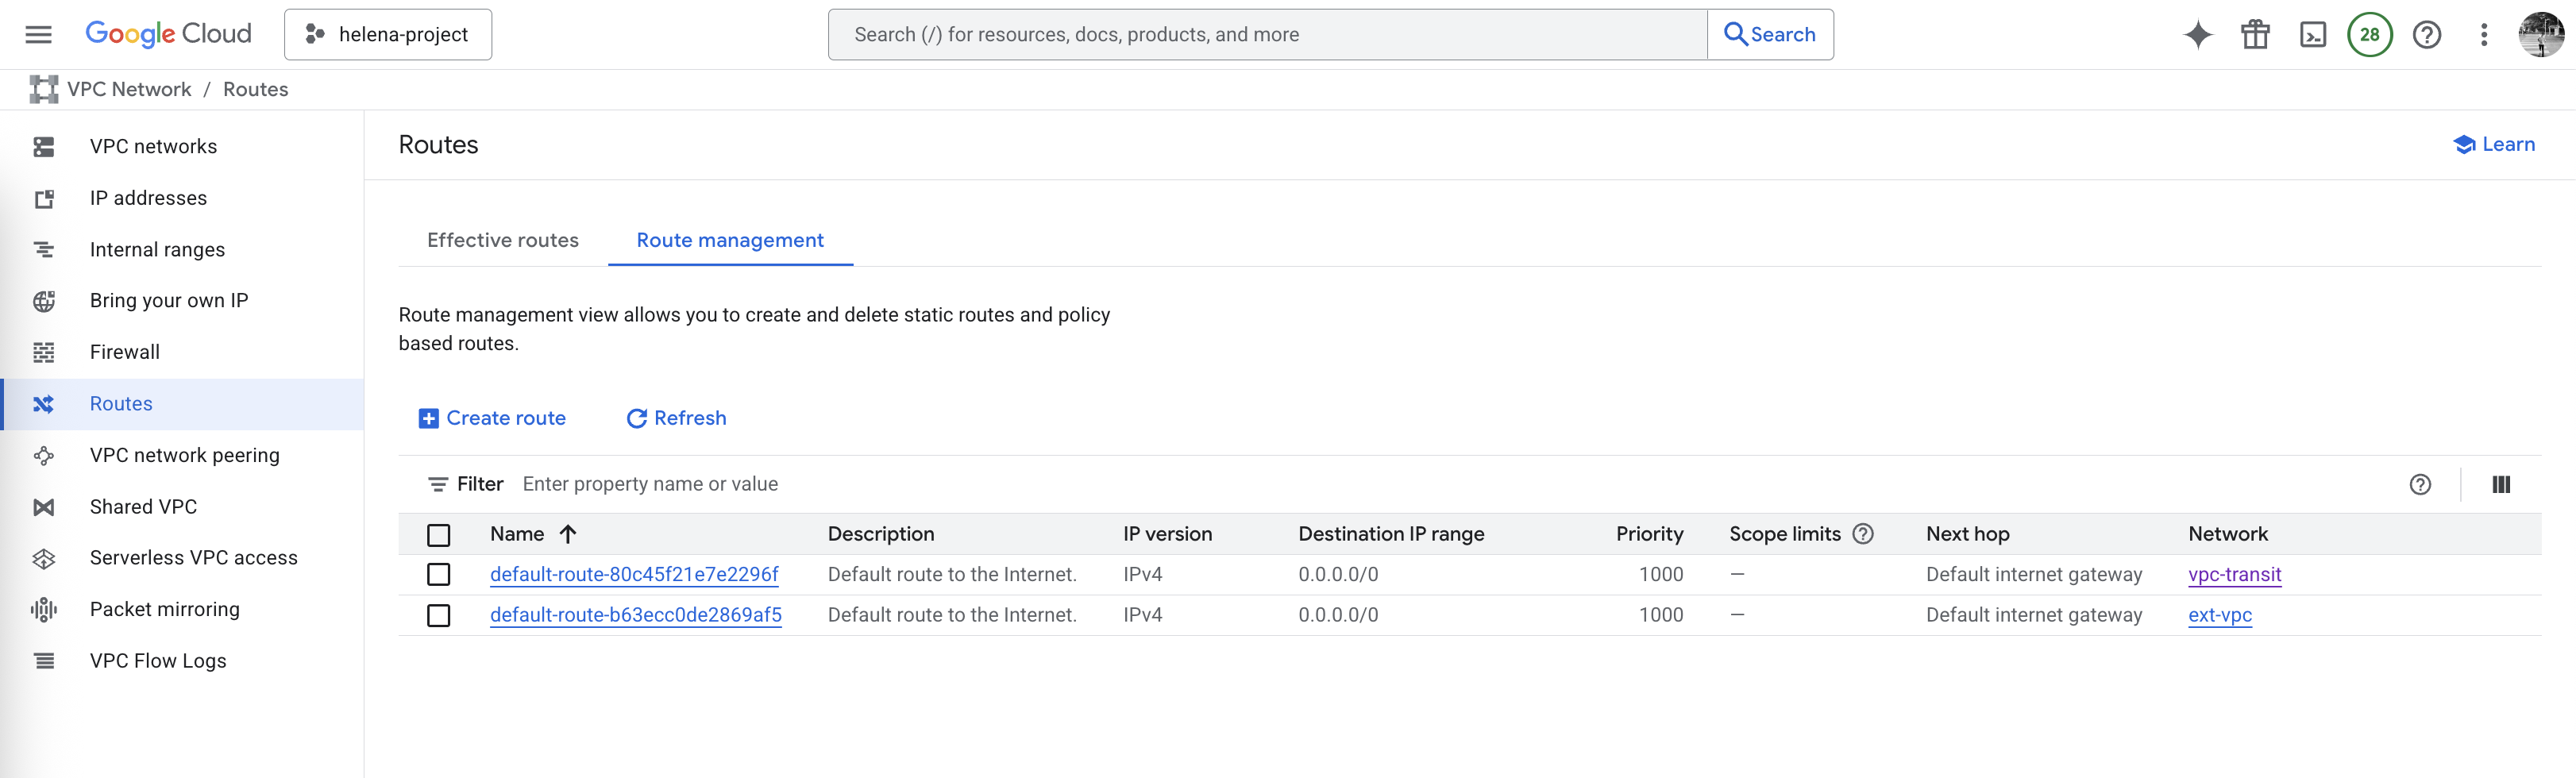Open the three-dot settings and utilities menu

(2483, 35)
